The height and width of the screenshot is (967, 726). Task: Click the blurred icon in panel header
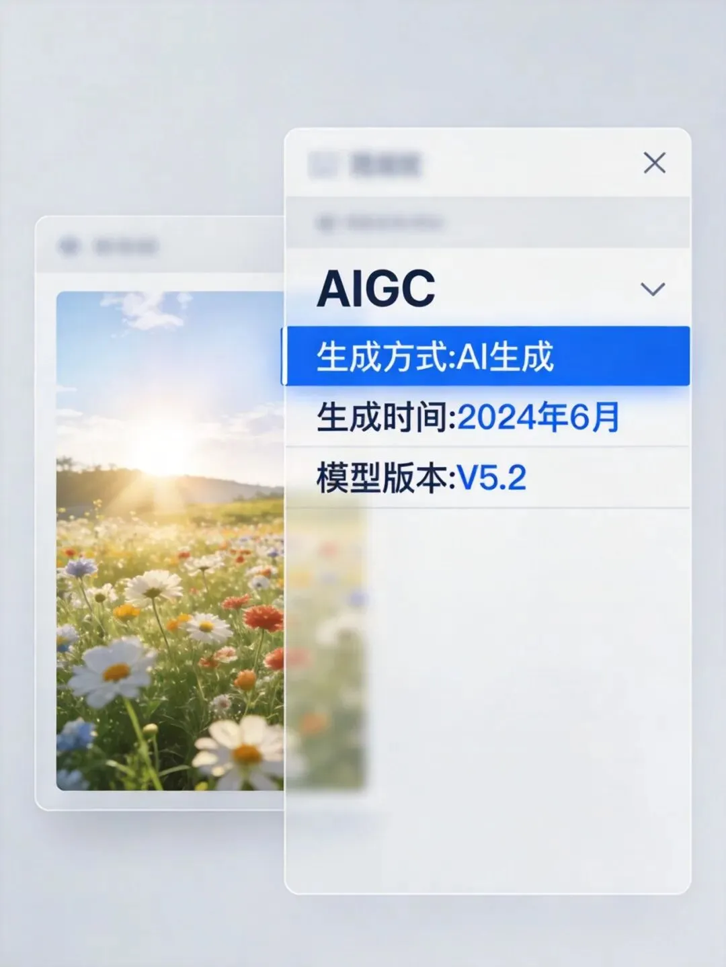point(323,164)
